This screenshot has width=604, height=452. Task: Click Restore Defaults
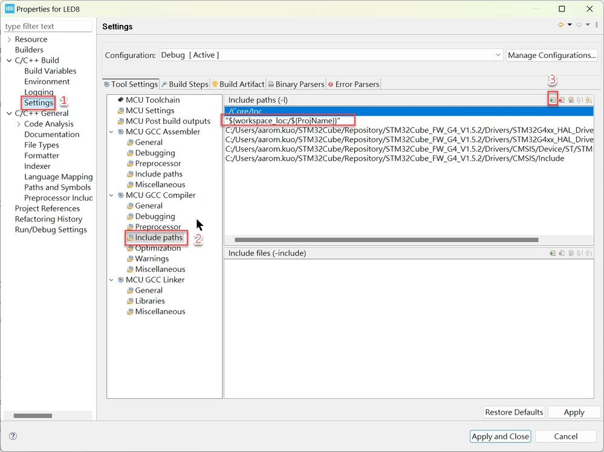pos(514,412)
